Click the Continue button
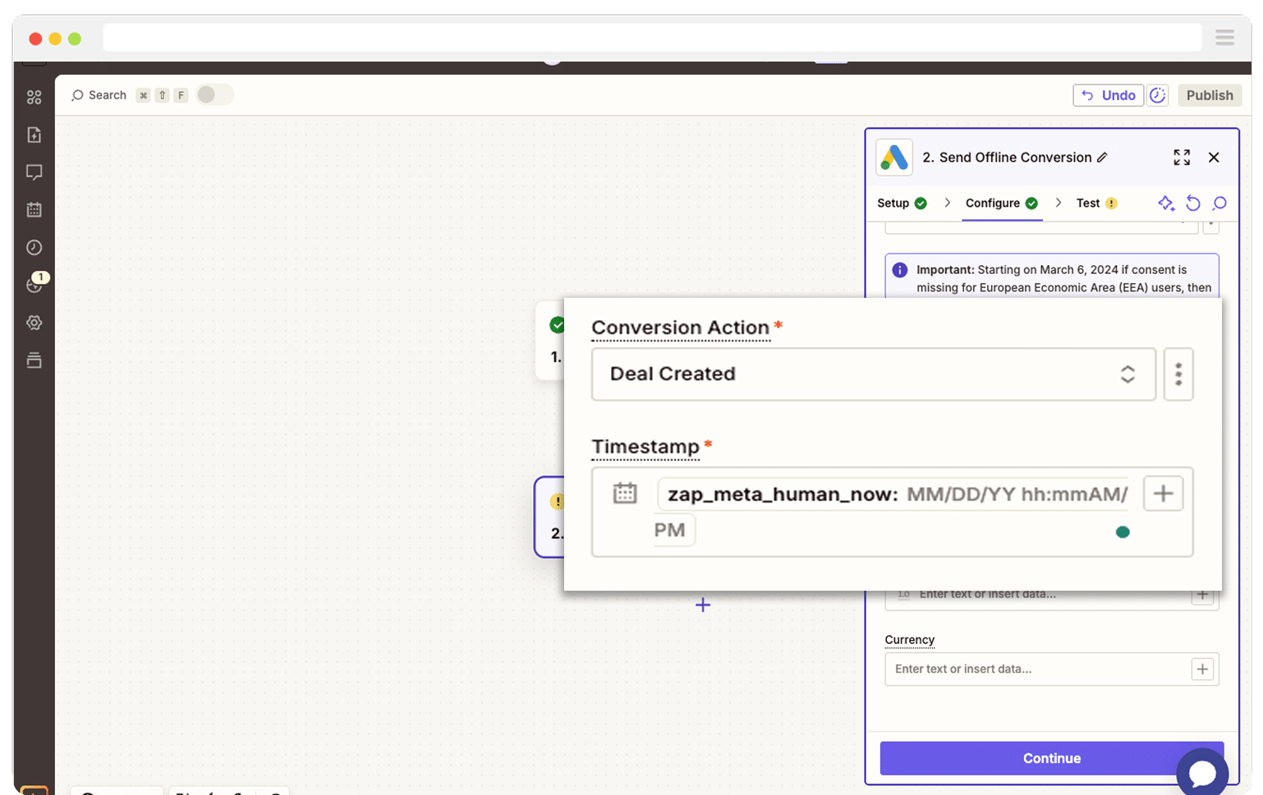1263x795 pixels. pyautogui.click(x=1051, y=758)
